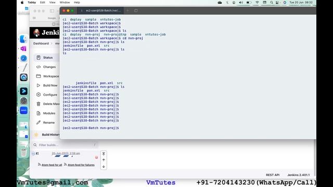Open the volume control in the menu bar
The width and height of the screenshot is (333, 187).
pos(241,3)
